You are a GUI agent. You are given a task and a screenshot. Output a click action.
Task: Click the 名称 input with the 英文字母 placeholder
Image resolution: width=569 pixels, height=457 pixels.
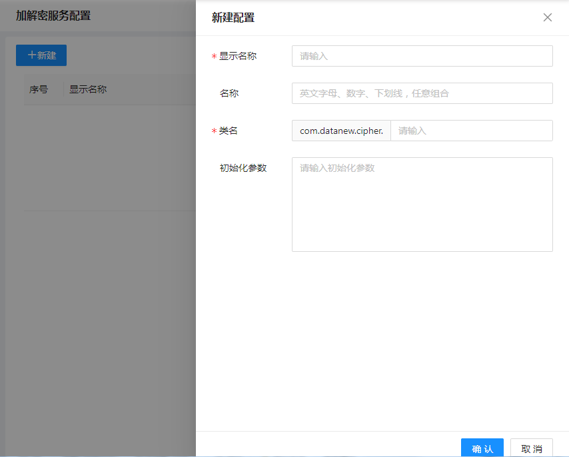click(x=422, y=93)
